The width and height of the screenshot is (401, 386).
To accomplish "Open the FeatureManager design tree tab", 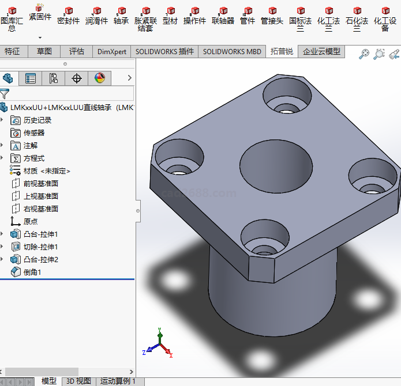I will 8,78.
